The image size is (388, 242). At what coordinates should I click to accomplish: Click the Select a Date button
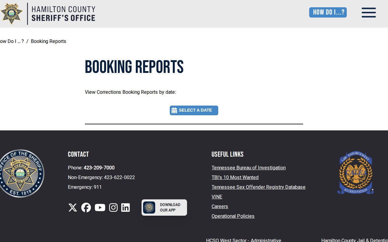click(194, 110)
